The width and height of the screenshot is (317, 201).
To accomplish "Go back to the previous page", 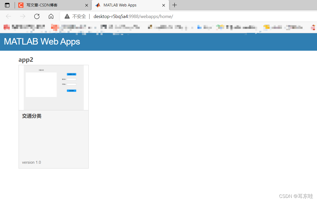I will (9, 16).
